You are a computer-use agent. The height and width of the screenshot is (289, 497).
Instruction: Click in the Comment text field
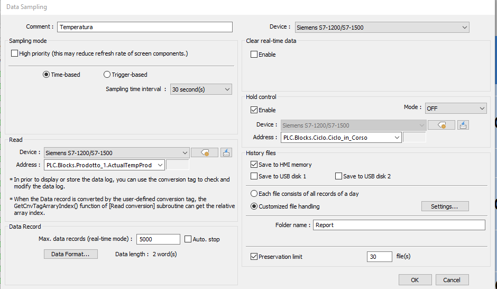[x=145, y=27]
